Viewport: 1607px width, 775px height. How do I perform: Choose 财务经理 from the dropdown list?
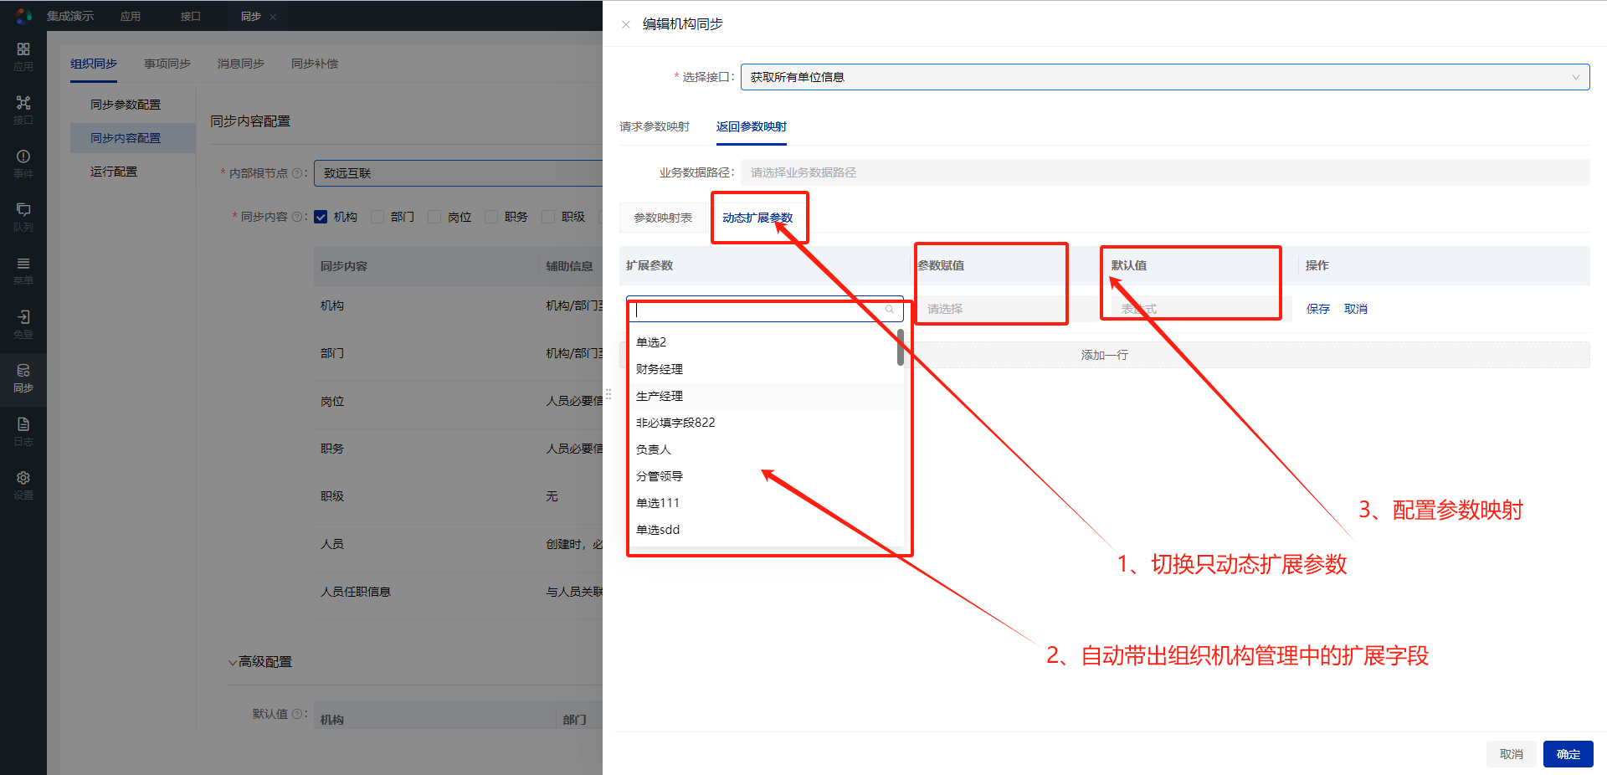tap(766, 369)
